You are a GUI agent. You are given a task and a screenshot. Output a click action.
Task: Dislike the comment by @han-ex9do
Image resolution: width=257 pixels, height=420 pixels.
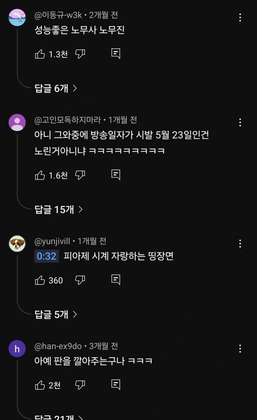click(x=80, y=385)
